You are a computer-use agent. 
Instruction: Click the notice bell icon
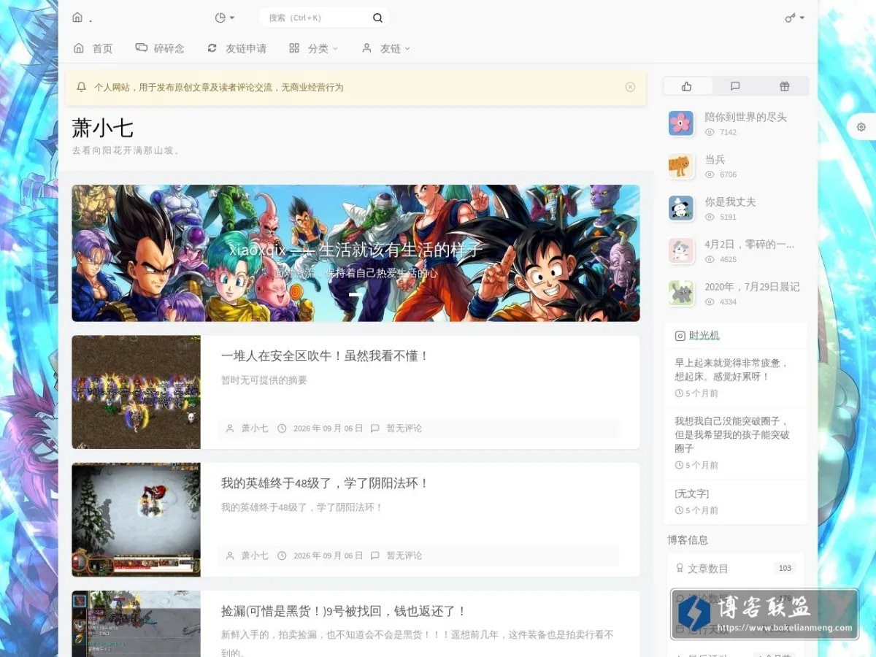click(81, 87)
